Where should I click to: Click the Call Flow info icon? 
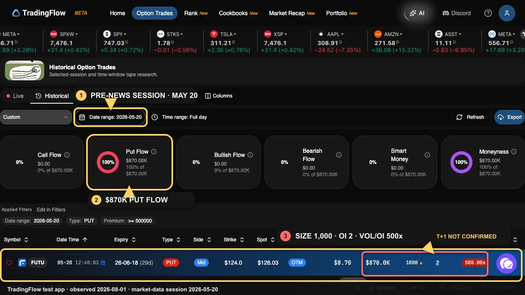[67, 155]
